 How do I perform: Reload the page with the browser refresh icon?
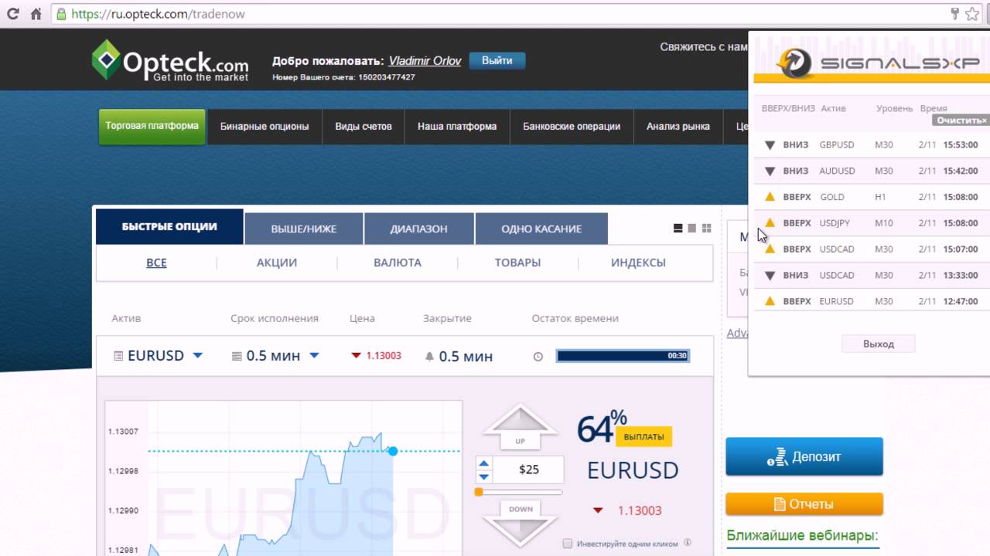[13, 14]
